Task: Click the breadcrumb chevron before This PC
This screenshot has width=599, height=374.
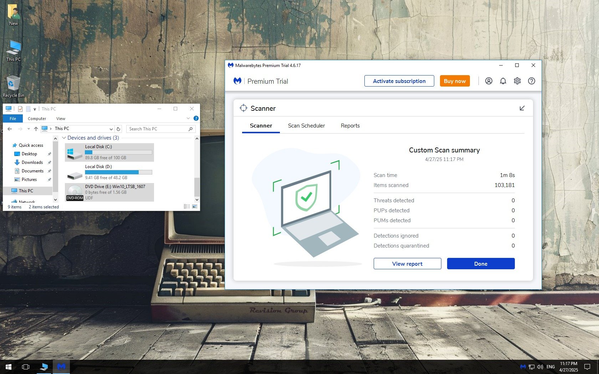Action: (51, 129)
